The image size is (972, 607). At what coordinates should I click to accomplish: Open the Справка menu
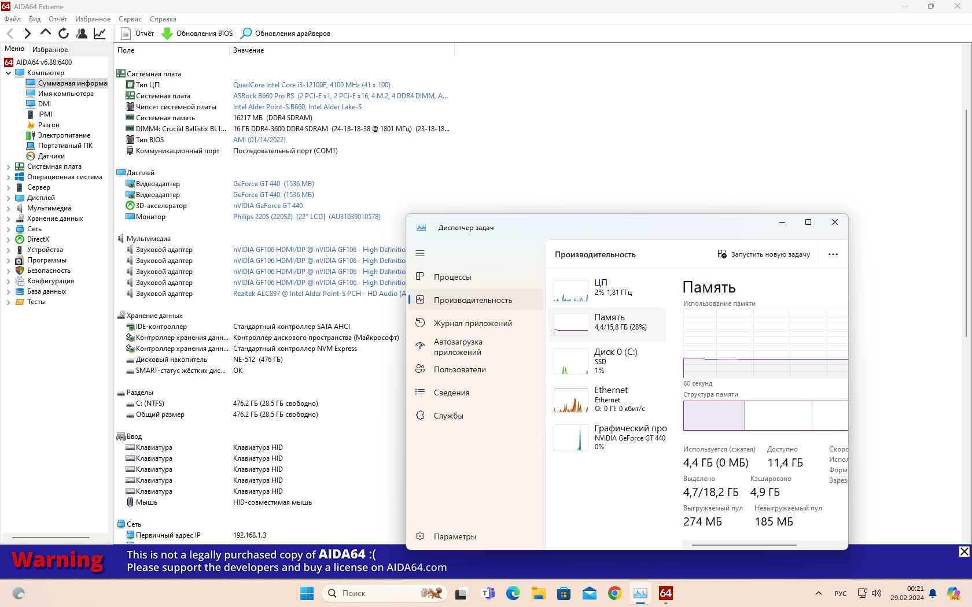pos(163,19)
